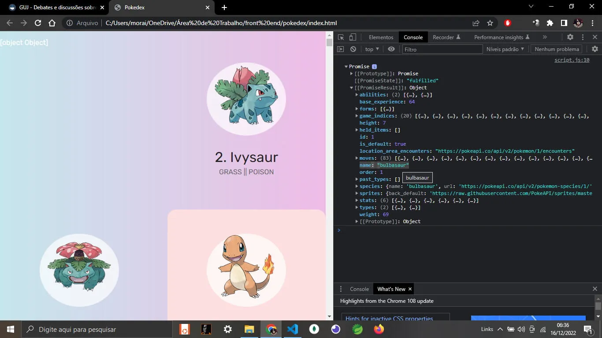Click the grey spheres extension icon

pyautogui.click(x=536, y=23)
